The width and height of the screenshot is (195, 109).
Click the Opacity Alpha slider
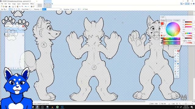(188, 43)
